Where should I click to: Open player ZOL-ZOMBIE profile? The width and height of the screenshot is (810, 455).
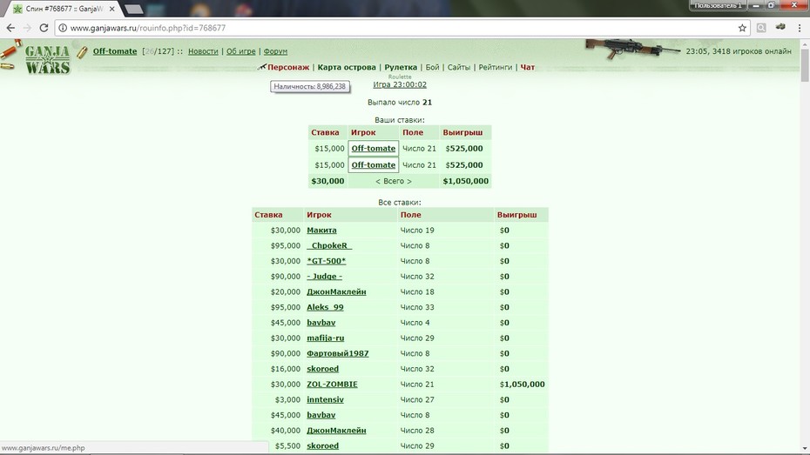click(x=332, y=385)
